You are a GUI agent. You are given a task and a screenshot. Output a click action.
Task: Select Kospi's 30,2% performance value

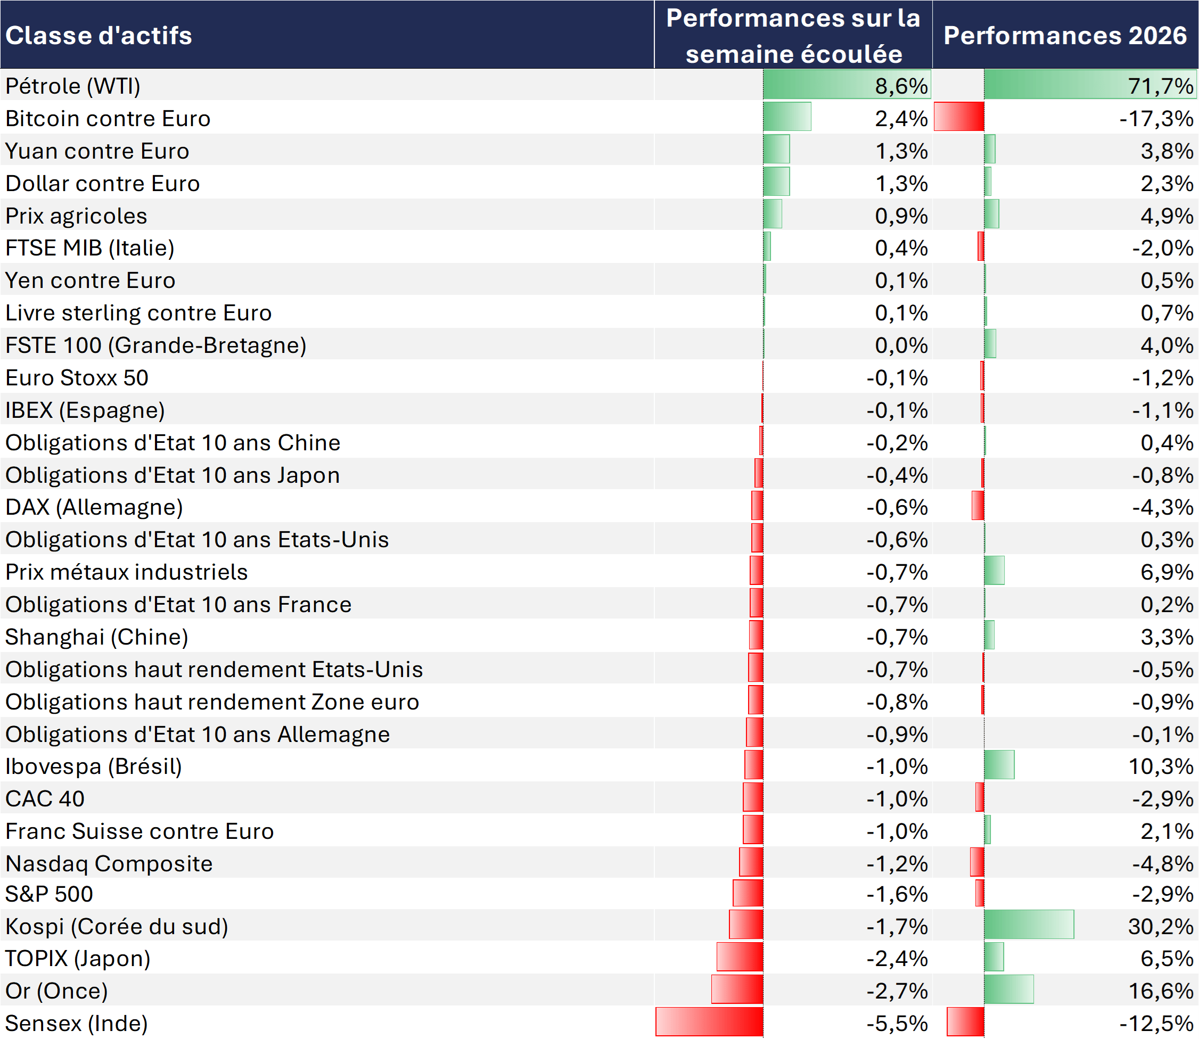click(1160, 927)
